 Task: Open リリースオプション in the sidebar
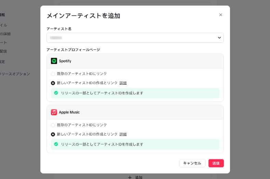pyautogui.click(x=15, y=74)
